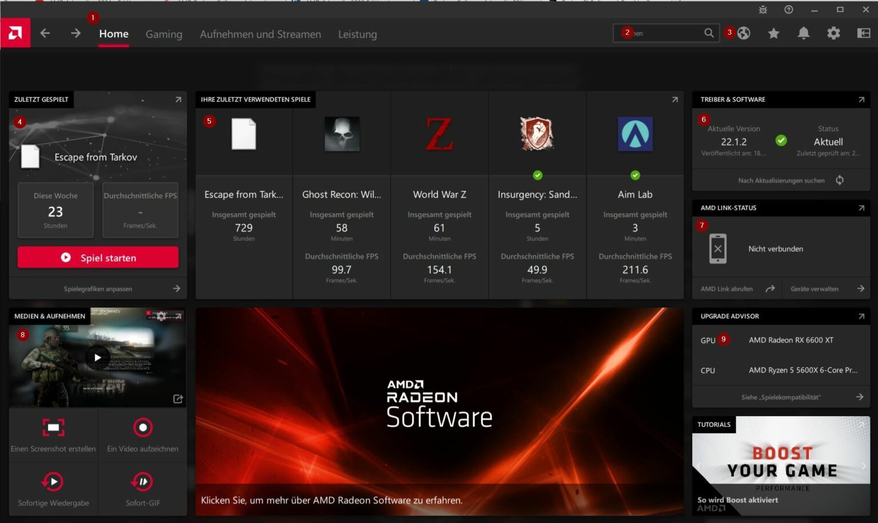The image size is (878, 523).
Task: Open the favorites star
Action: pyautogui.click(x=773, y=33)
